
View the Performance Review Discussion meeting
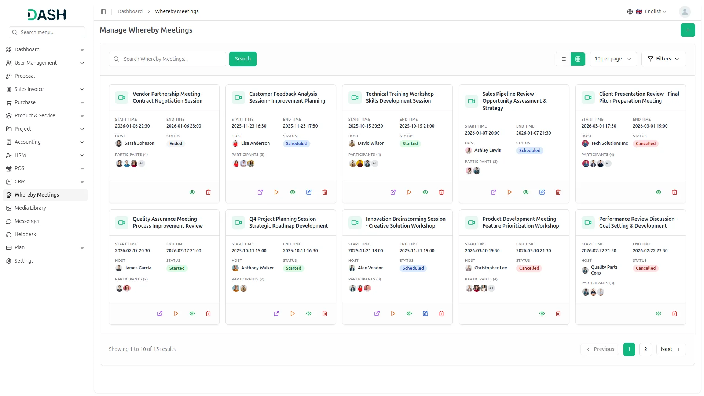(x=659, y=313)
